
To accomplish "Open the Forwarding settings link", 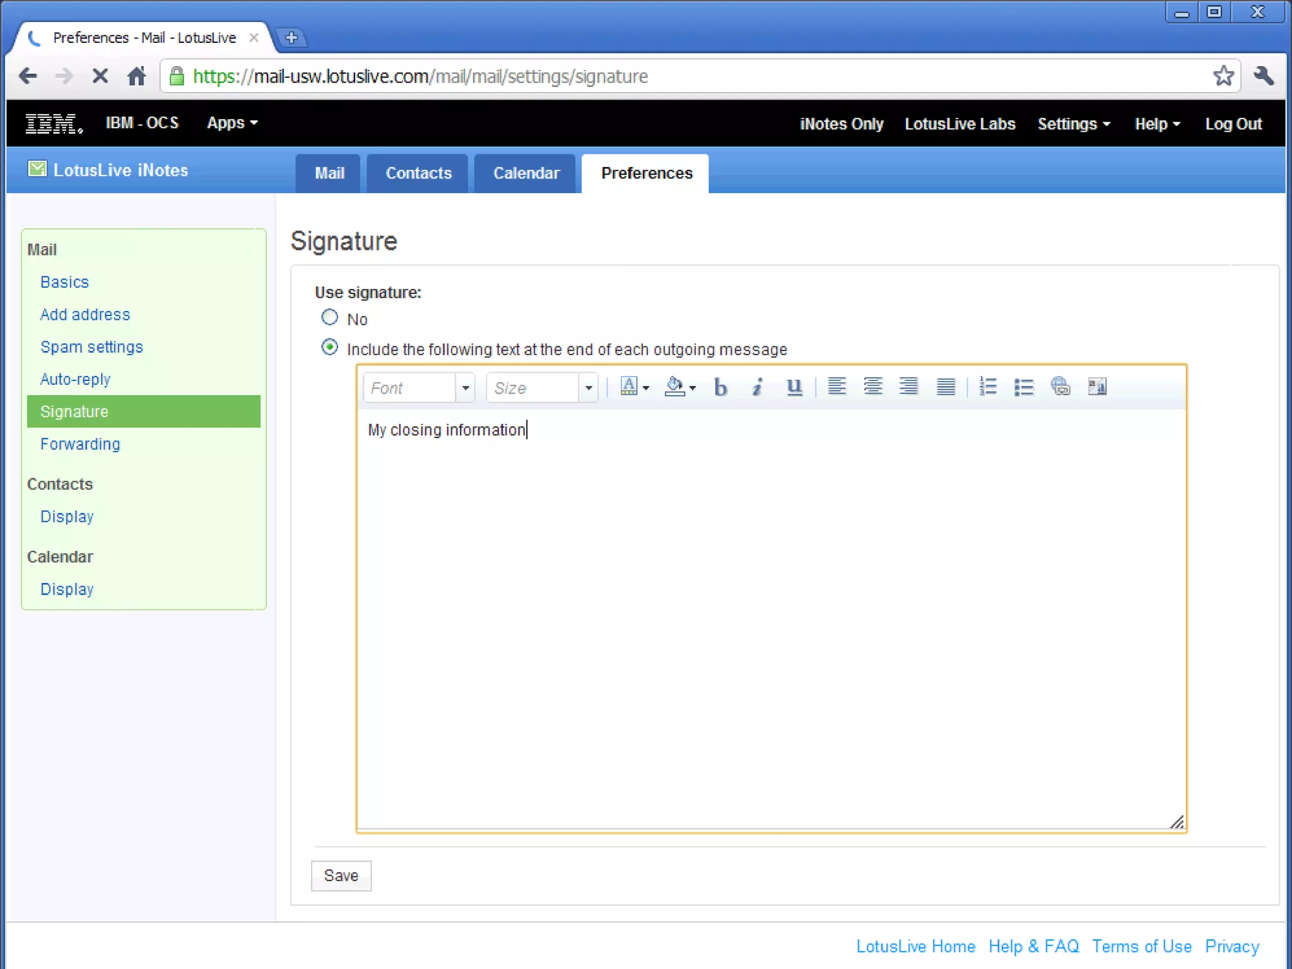I will (80, 444).
